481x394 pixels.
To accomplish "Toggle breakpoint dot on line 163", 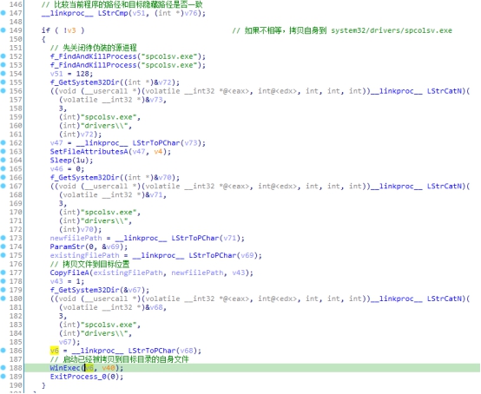I will tap(3, 151).
